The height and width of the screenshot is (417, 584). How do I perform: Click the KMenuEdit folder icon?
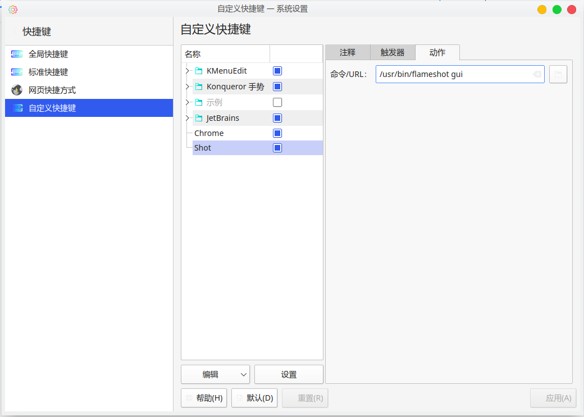coord(200,71)
